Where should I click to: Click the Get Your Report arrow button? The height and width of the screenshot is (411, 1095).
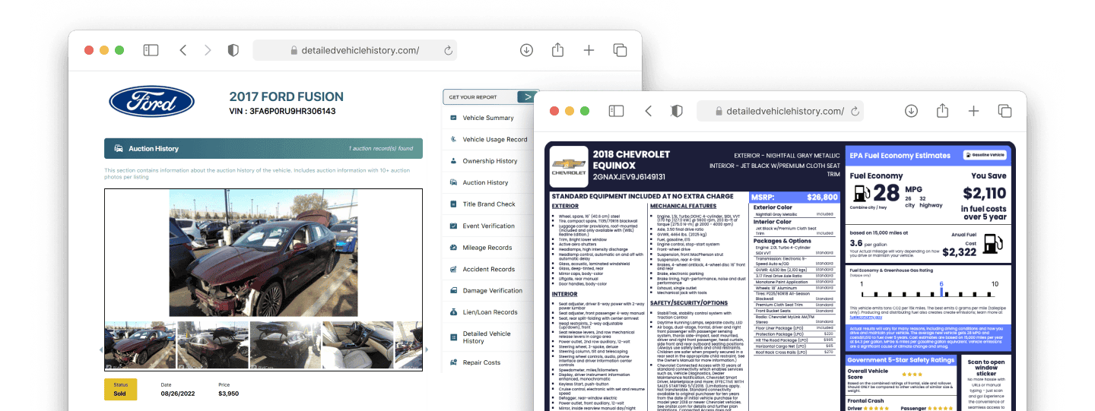pos(526,97)
